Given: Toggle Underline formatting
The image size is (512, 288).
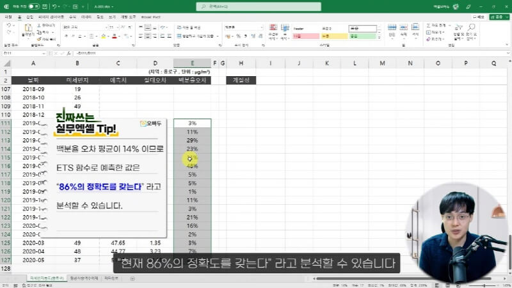Looking at the screenshot, I should (x=79, y=36).
